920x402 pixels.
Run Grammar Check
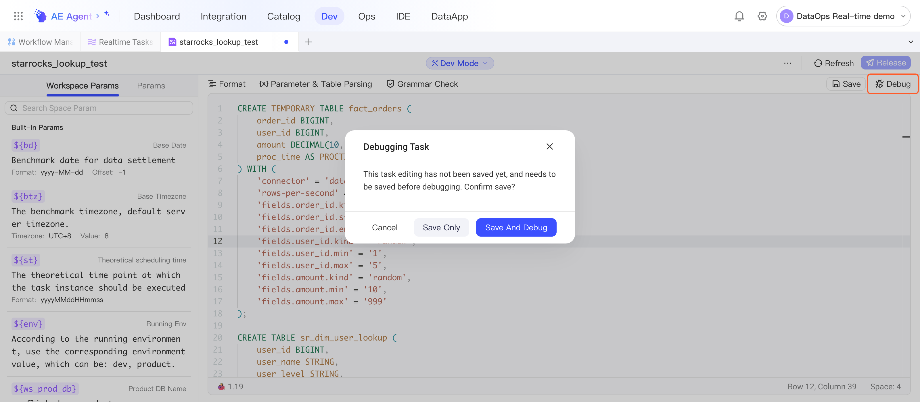click(422, 84)
